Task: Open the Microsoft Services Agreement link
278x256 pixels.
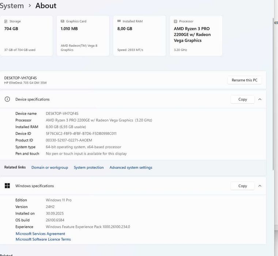Action: pyautogui.click(x=40, y=234)
